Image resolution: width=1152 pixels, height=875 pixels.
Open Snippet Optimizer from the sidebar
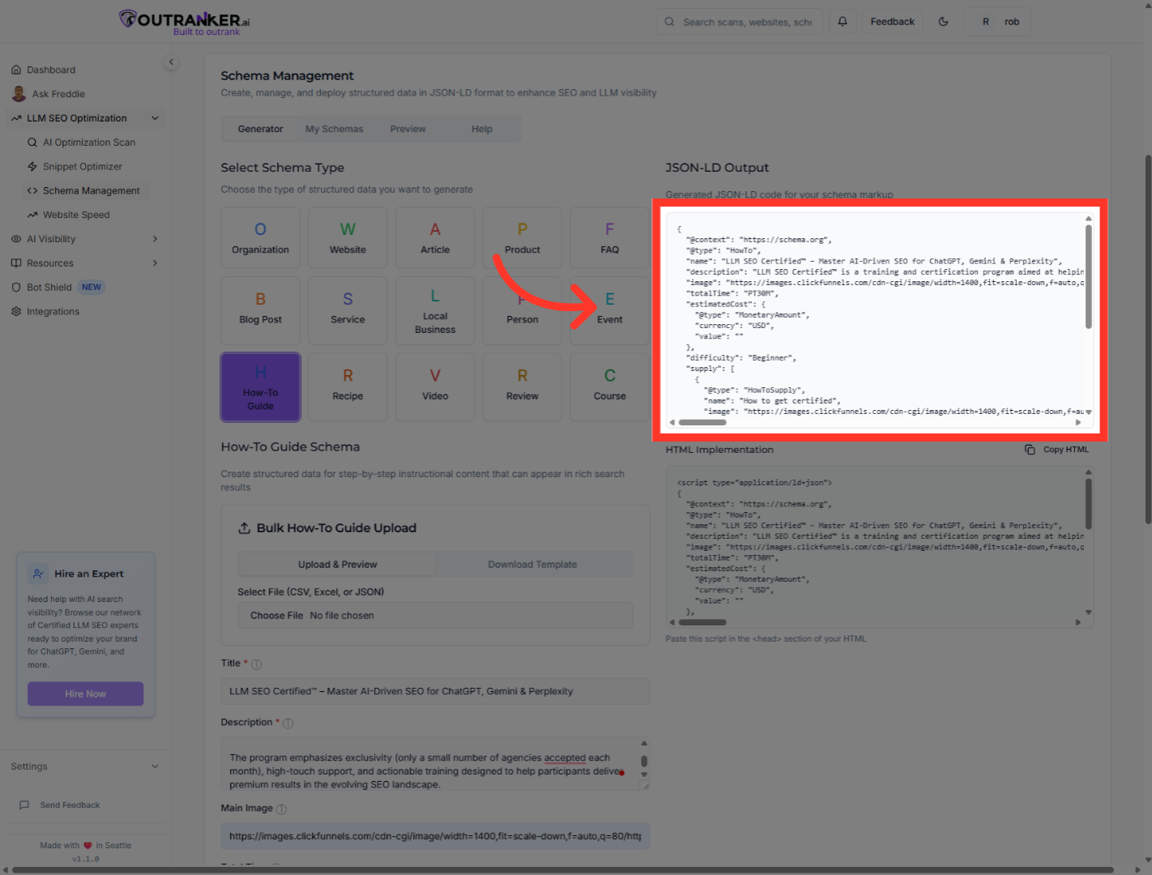click(x=83, y=166)
